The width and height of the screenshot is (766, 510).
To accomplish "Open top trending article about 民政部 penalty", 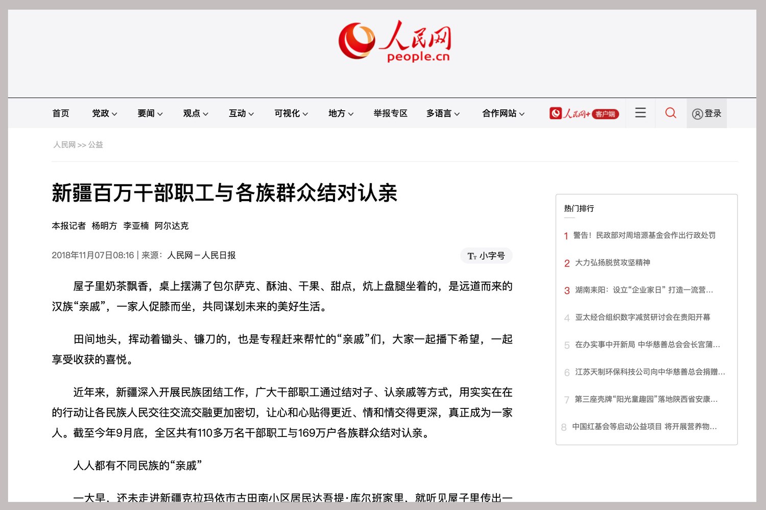I will (x=644, y=235).
